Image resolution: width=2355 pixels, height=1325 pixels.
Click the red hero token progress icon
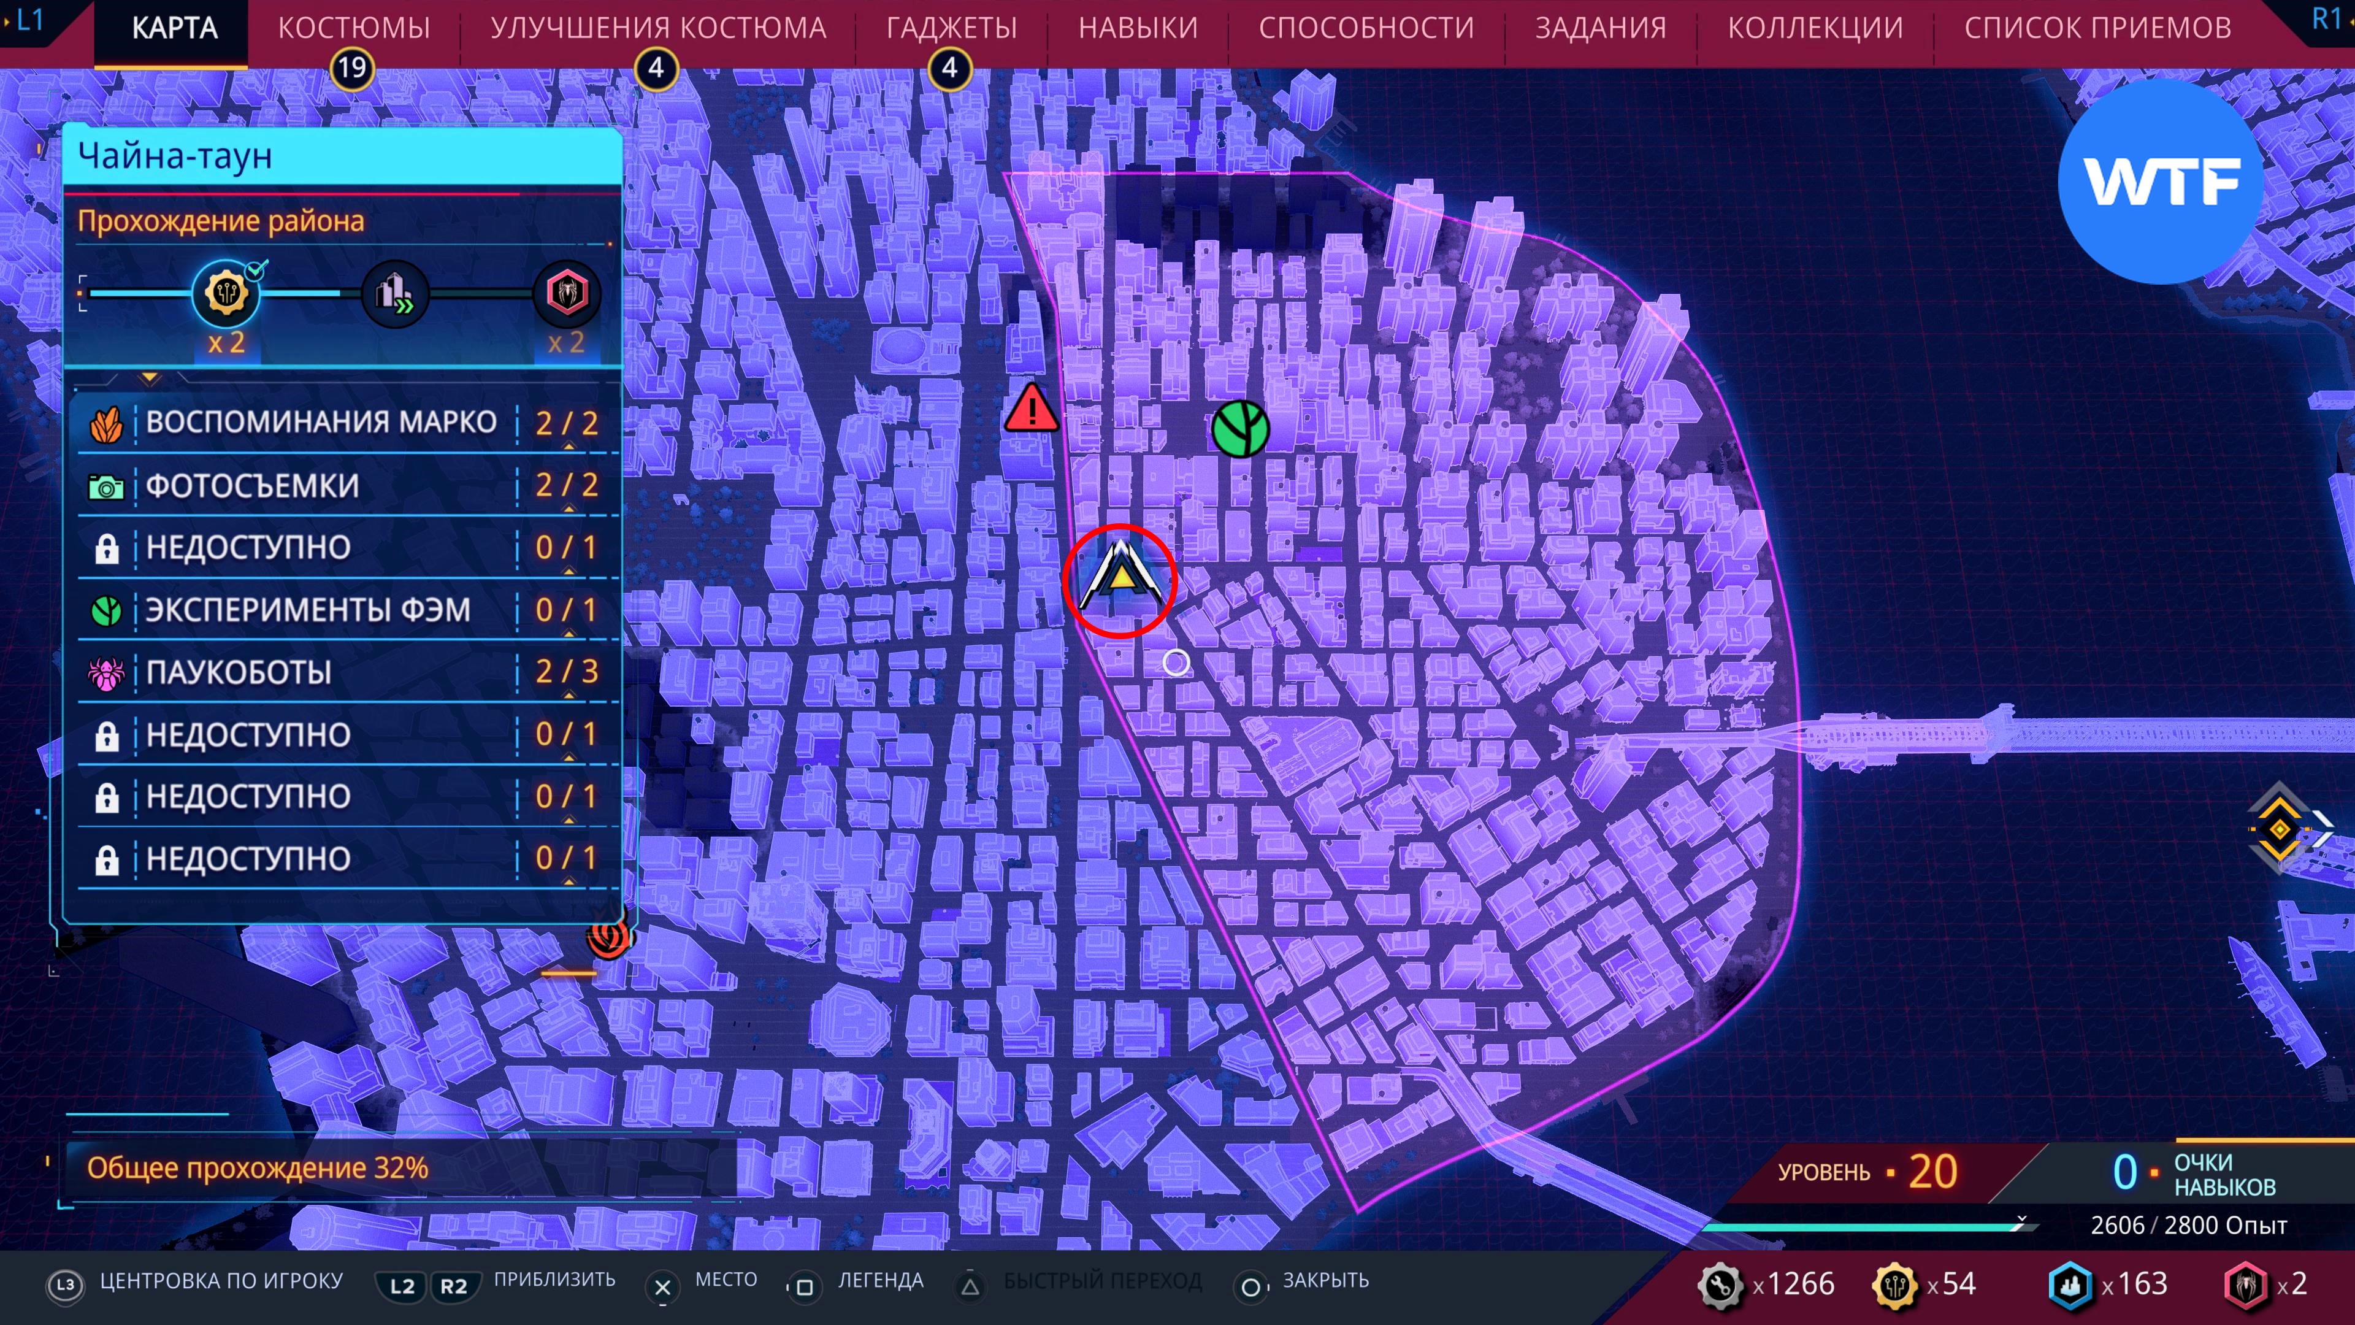point(567,294)
